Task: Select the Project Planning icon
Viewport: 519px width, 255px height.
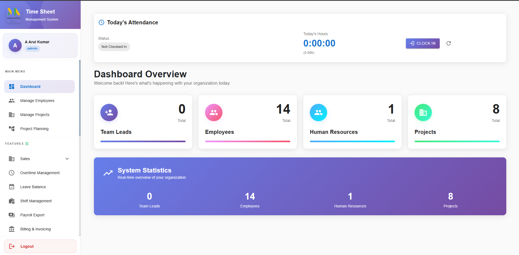Action: tap(12, 128)
